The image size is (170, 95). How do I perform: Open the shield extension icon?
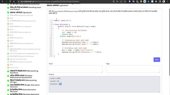point(130,2)
